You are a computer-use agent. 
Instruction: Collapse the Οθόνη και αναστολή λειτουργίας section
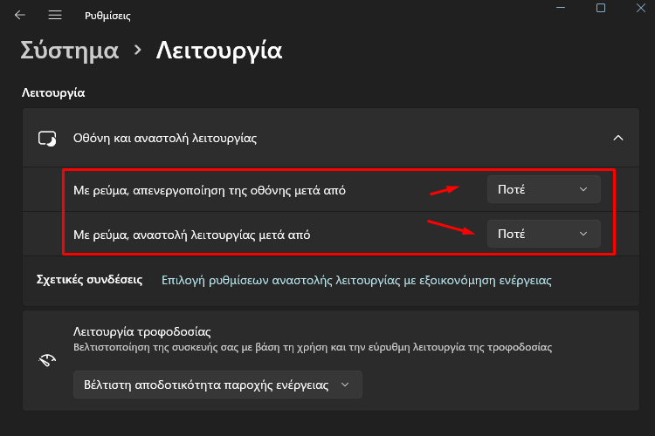(617, 138)
